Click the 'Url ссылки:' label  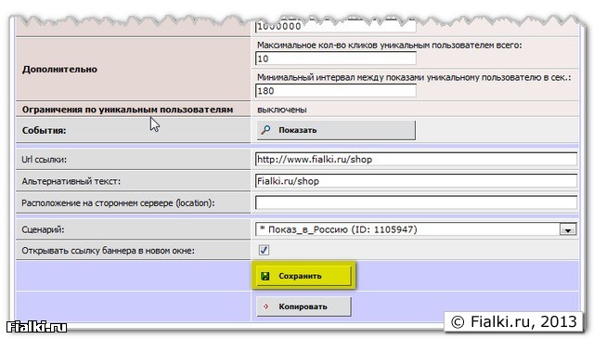point(44,160)
